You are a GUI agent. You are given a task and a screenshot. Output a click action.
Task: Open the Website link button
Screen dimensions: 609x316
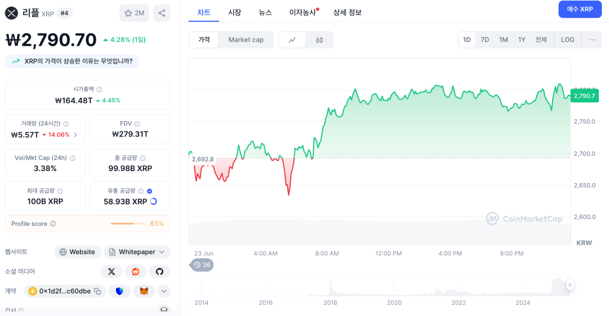point(77,252)
